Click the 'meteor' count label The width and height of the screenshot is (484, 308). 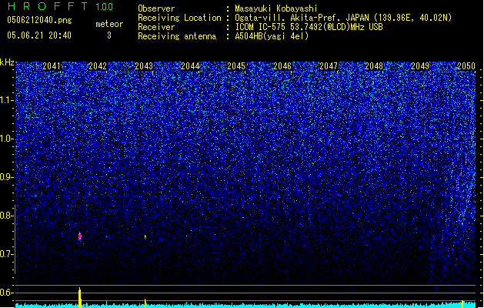click(109, 24)
